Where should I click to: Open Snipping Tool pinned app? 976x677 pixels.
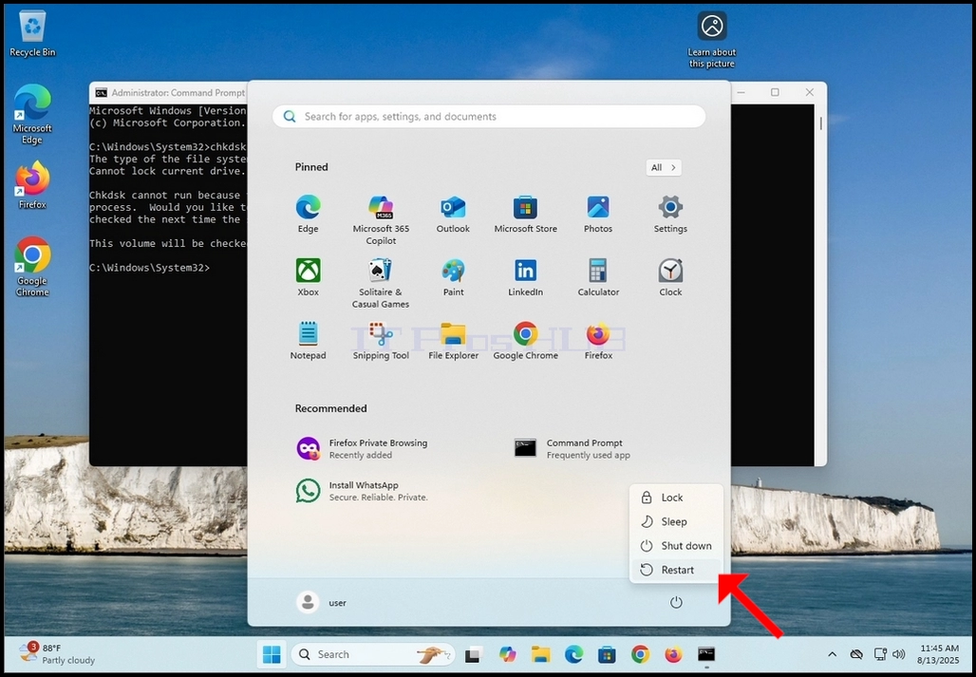click(x=381, y=340)
